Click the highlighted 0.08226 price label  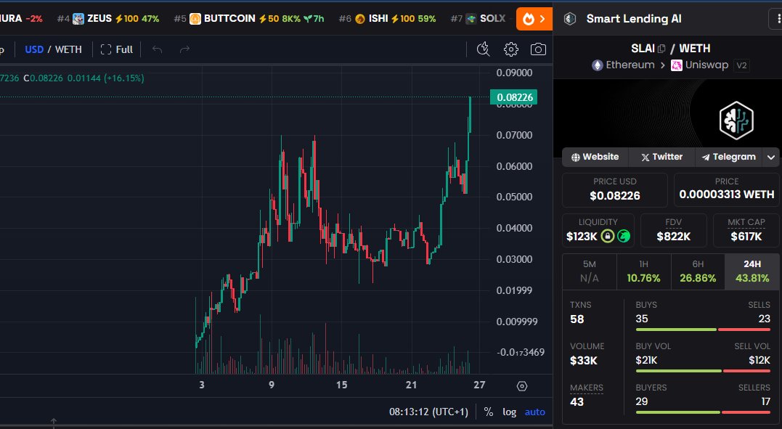[513, 95]
